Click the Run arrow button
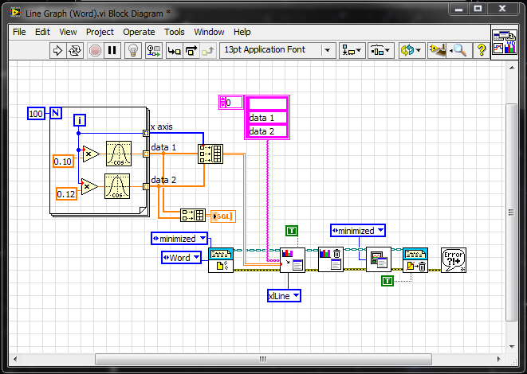Image resolution: width=527 pixels, height=374 pixels. pyautogui.click(x=58, y=50)
